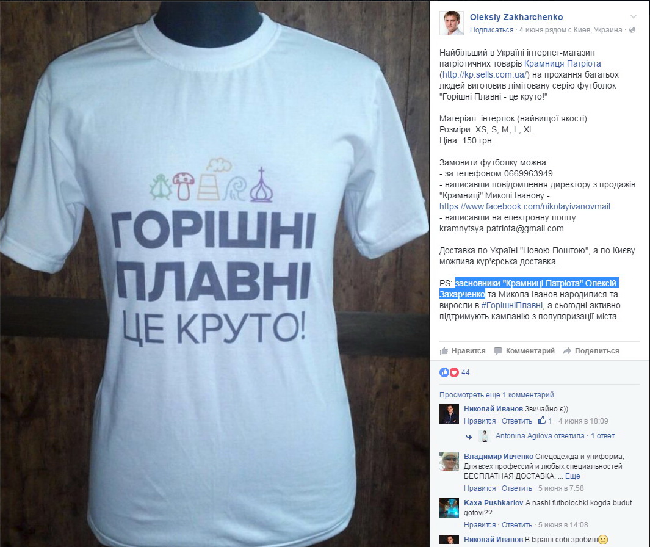This screenshot has height=547, width=650.
Task: Open the kp.sells.com.ua link
Action: [484, 74]
